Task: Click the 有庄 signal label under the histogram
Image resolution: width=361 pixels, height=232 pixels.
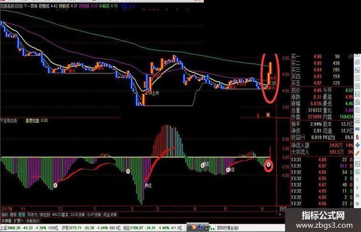Action: [148, 186]
